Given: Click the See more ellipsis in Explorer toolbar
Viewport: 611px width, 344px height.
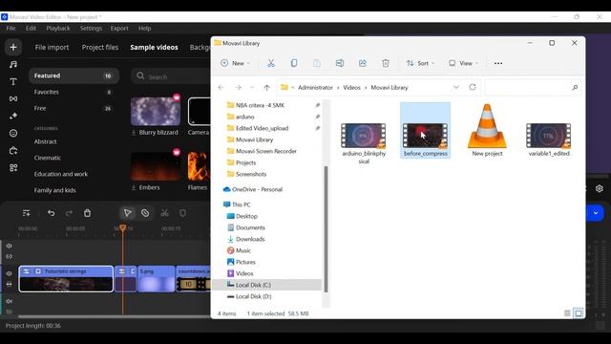Looking at the screenshot, I should tap(498, 63).
